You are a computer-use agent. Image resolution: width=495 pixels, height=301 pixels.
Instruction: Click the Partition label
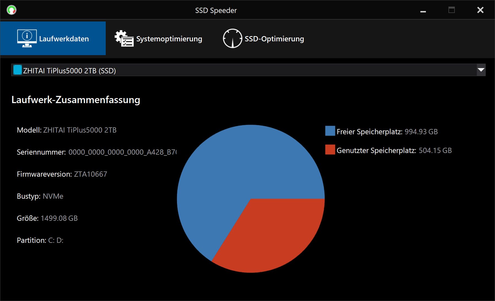32,240
